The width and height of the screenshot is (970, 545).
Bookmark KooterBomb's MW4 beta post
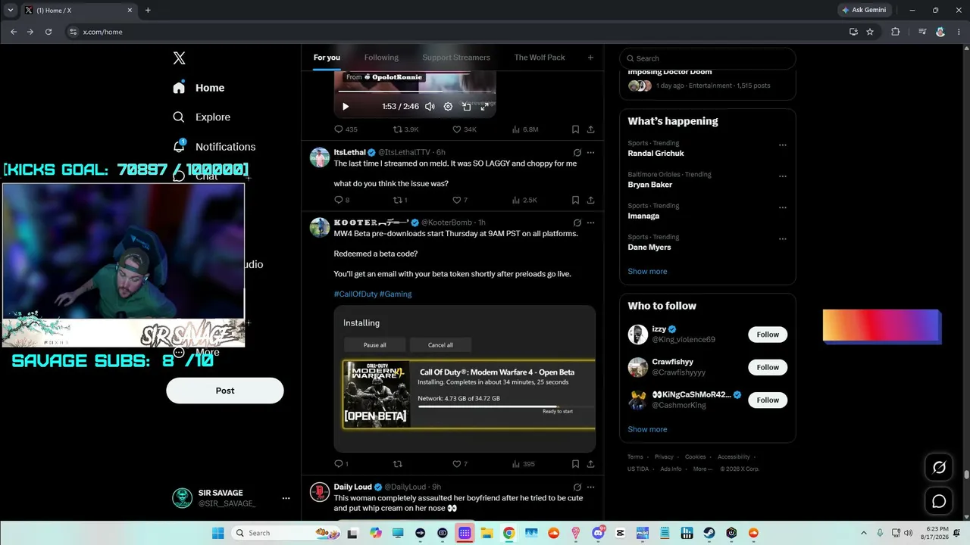tap(575, 464)
